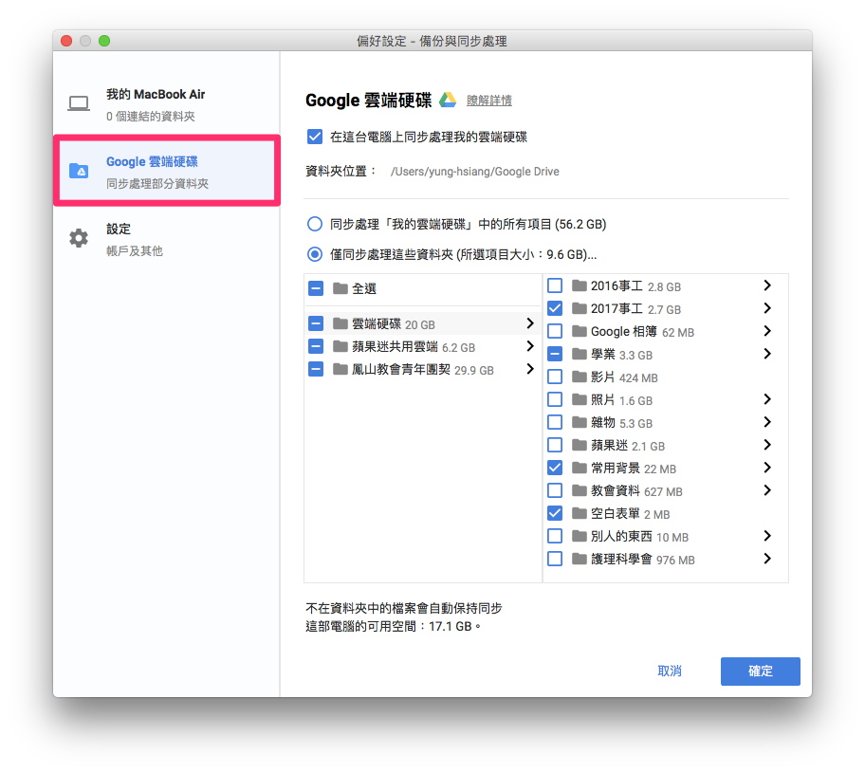Click the folder icon for 常用背景
Viewport: 865px width, 773px height.
[580, 468]
